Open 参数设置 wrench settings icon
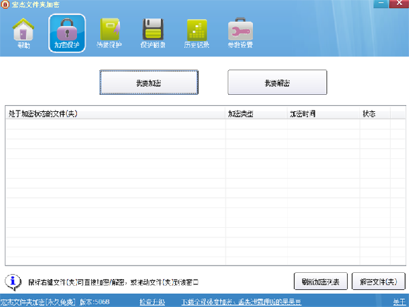The height and width of the screenshot is (307, 409). pos(239,32)
